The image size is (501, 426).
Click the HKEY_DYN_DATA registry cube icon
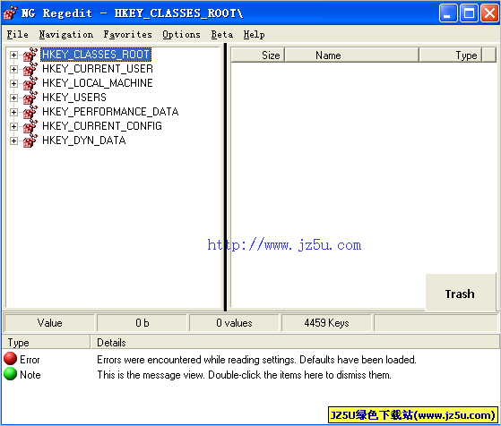(x=30, y=141)
